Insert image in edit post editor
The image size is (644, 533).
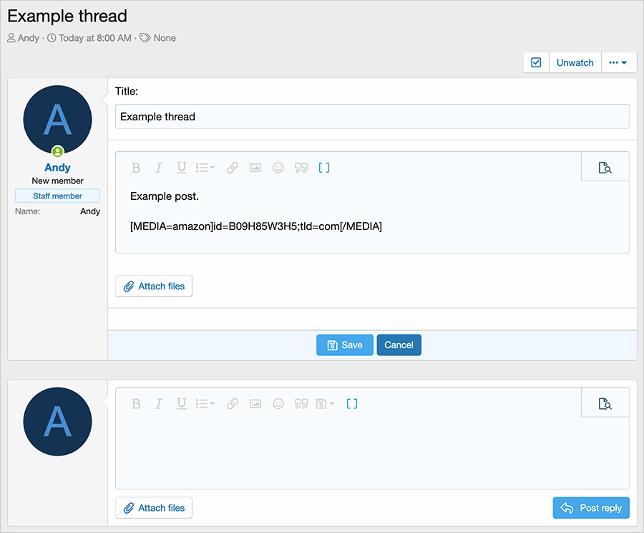pos(255,168)
